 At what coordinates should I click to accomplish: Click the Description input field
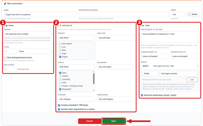point(124,14)
